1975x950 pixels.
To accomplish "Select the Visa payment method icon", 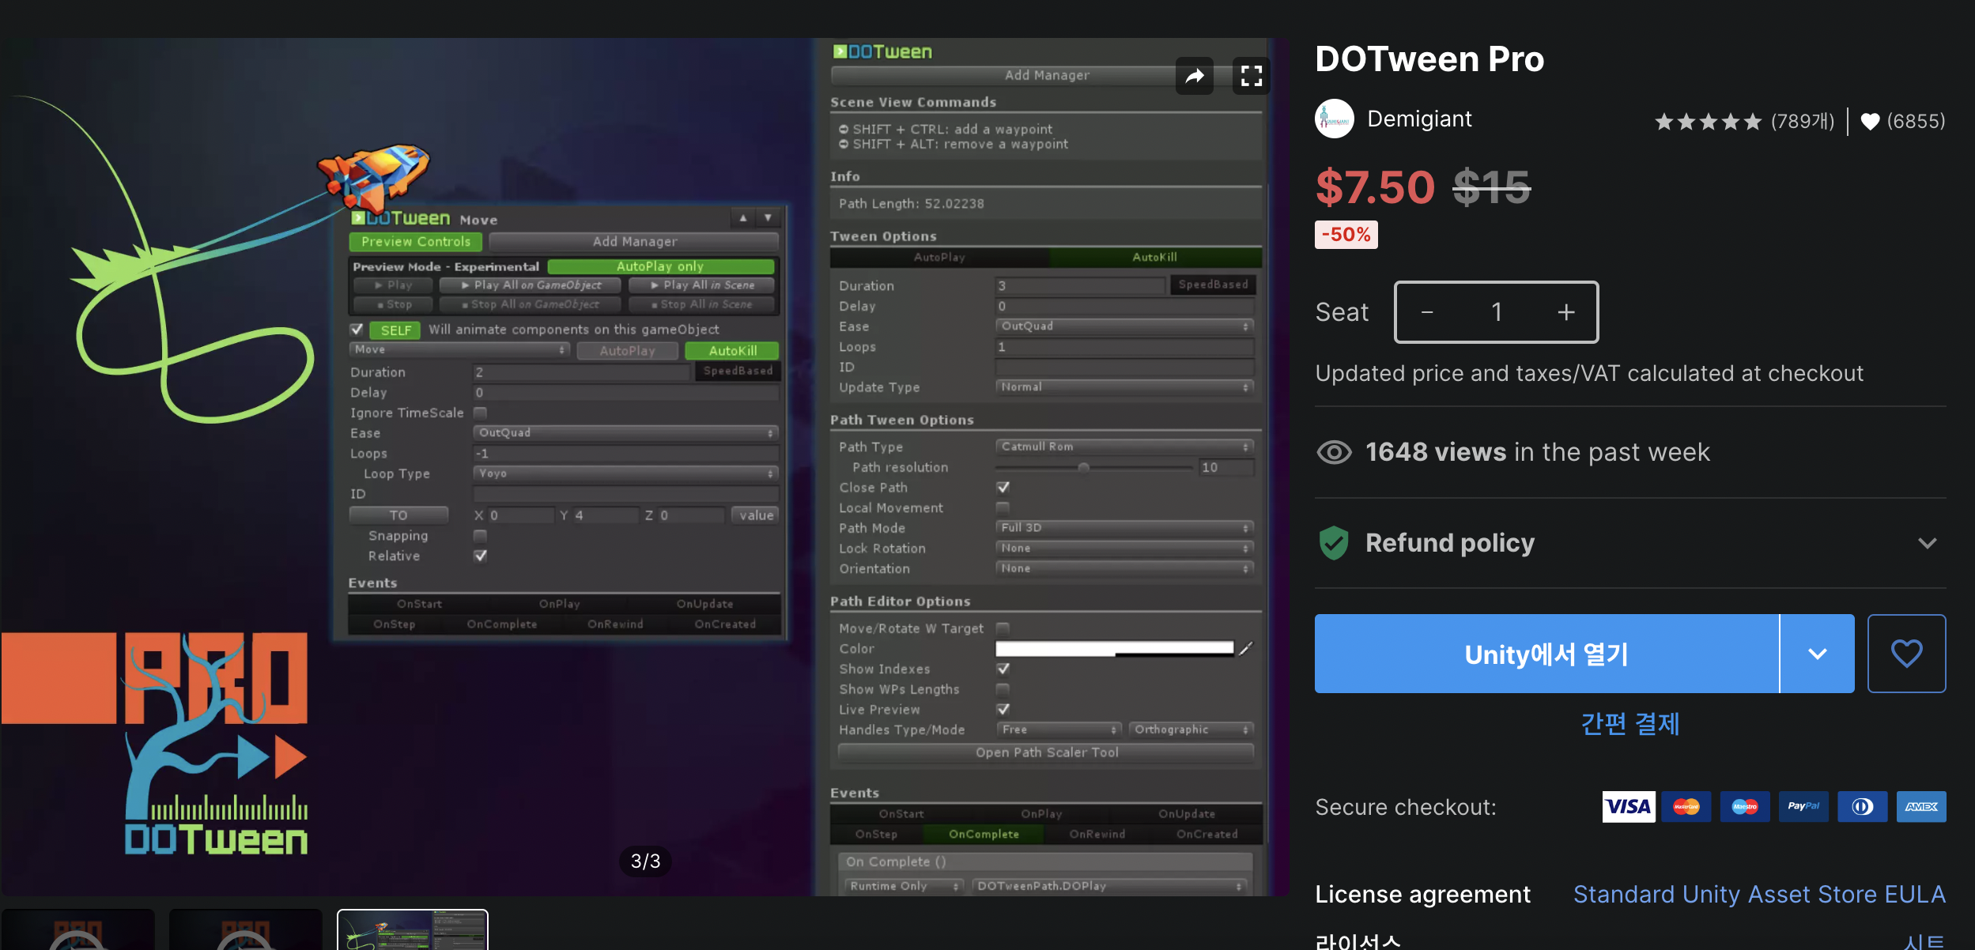I will pyautogui.click(x=1628, y=806).
